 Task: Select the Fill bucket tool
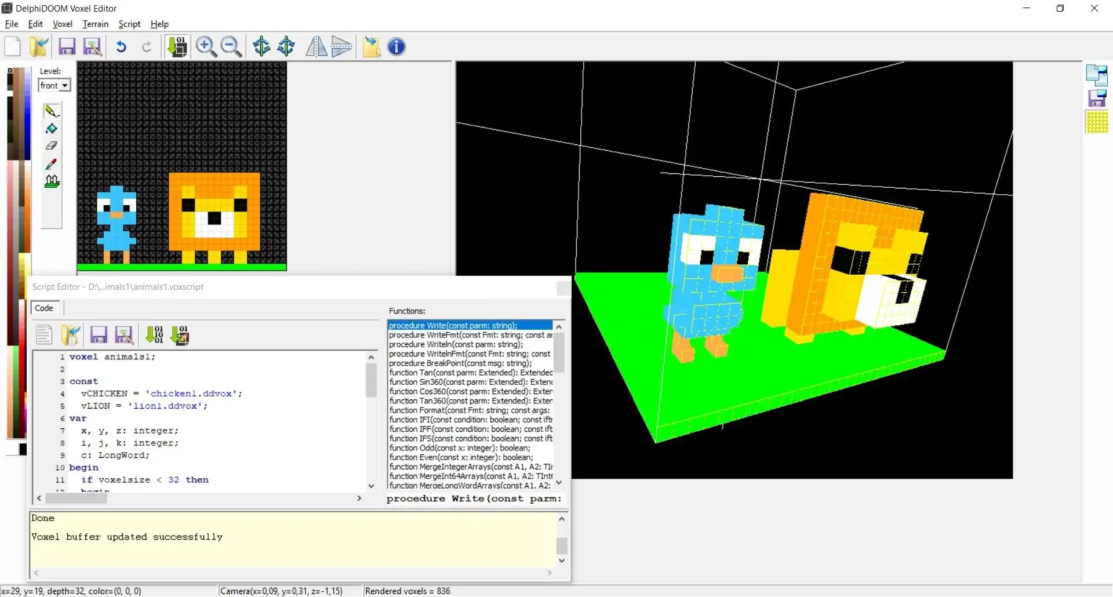point(52,128)
